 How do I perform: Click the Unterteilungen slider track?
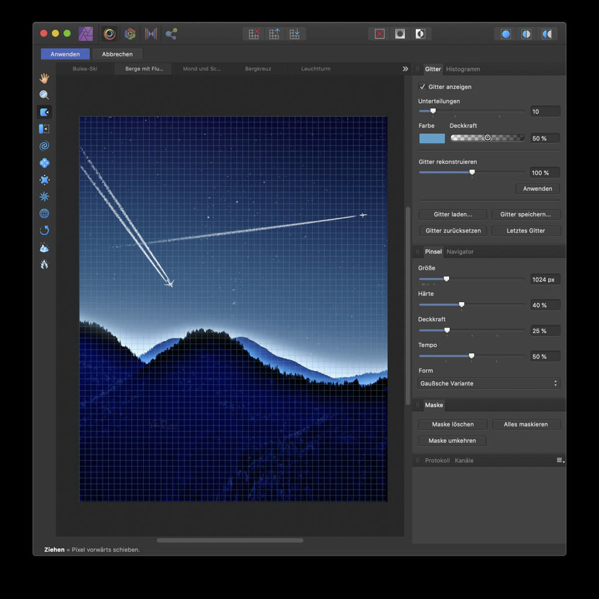(472, 111)
